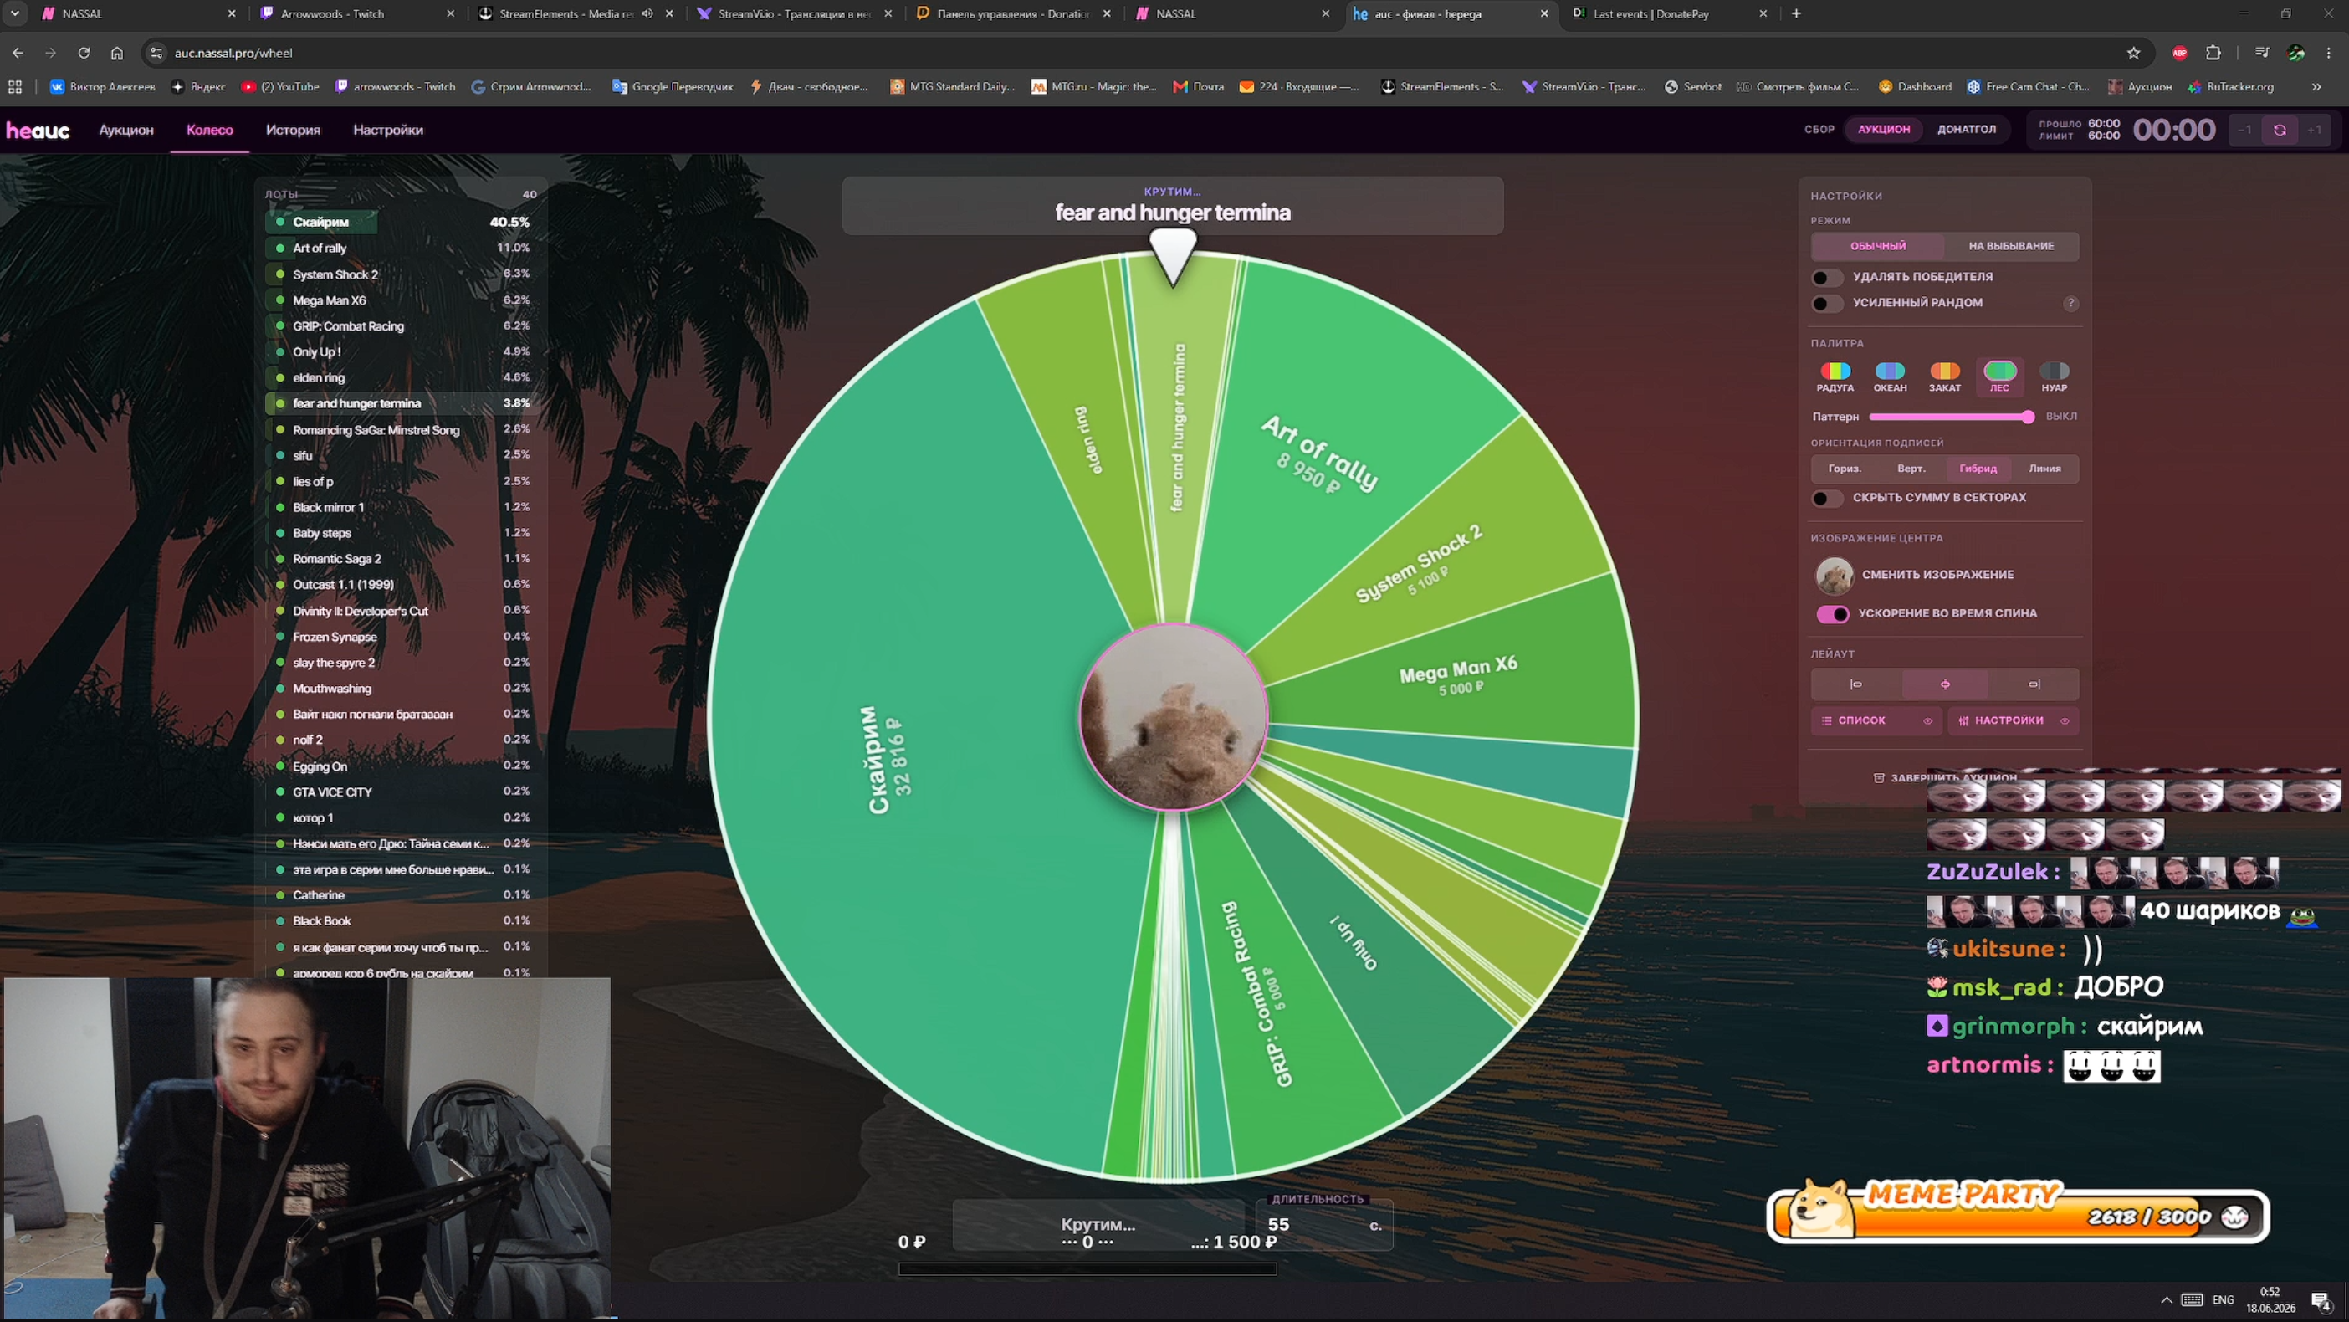Select the right-aligned layout icon
This screenshot has width=2349, height=1322.
(x=2034, y=684)
